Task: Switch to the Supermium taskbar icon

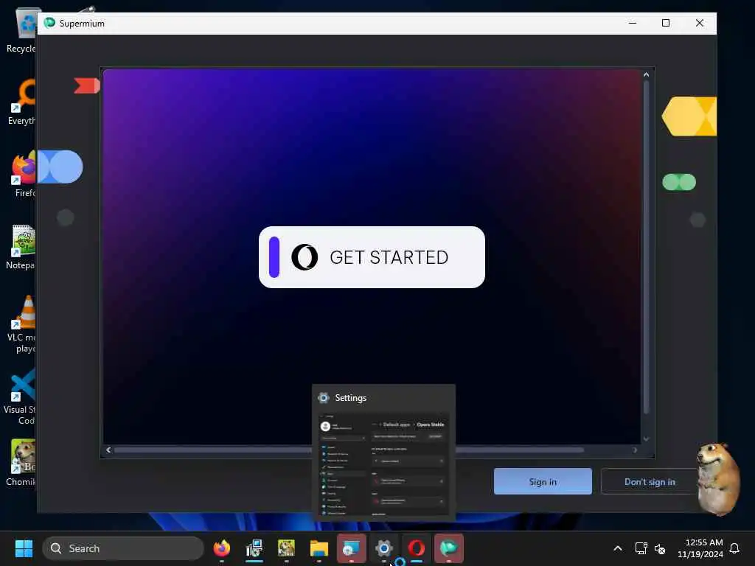Action: tap(449, 548)
